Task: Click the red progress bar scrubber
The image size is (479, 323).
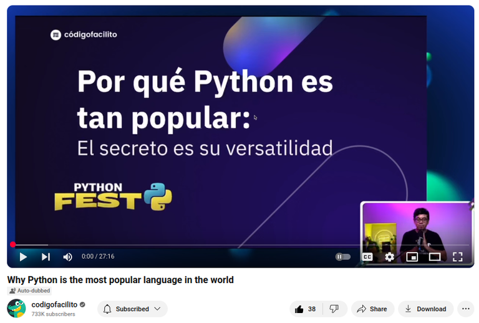Action: click(12, 244)
